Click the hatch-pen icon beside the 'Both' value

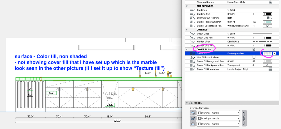pyautogui.click(x=269, y=18)
